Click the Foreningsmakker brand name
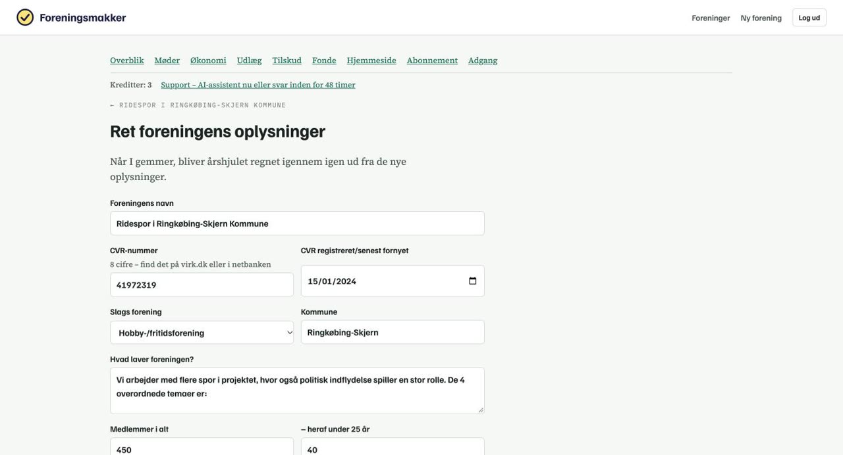 click(82, 18)
